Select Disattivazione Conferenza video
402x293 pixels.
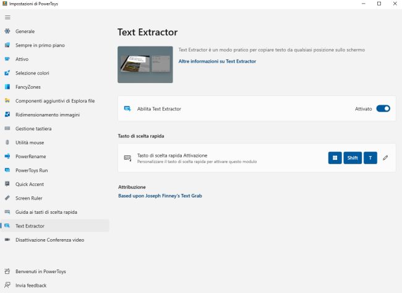(54, 240)
